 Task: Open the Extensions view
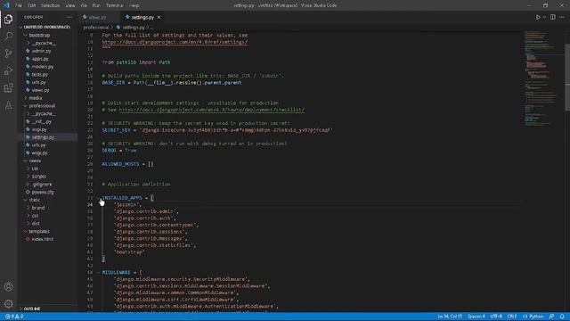tap(8, 87)
